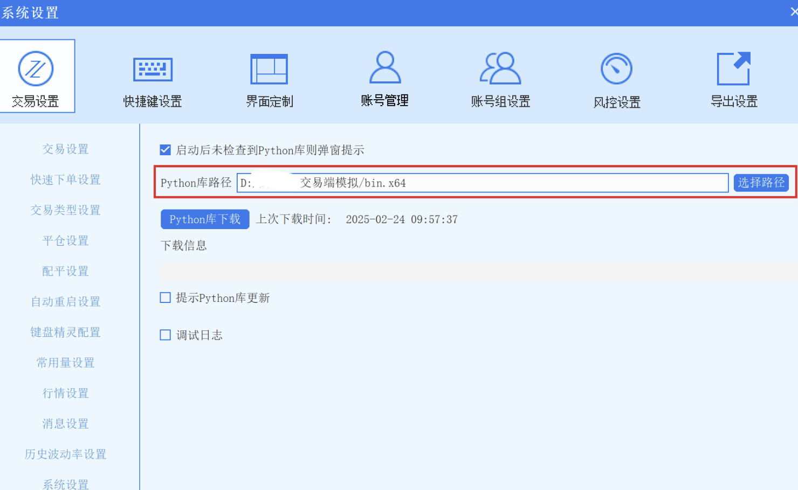Switch to 快速下单设置 in sidebar
Viewport: 798px width, 490px height.
coord(65,180)
